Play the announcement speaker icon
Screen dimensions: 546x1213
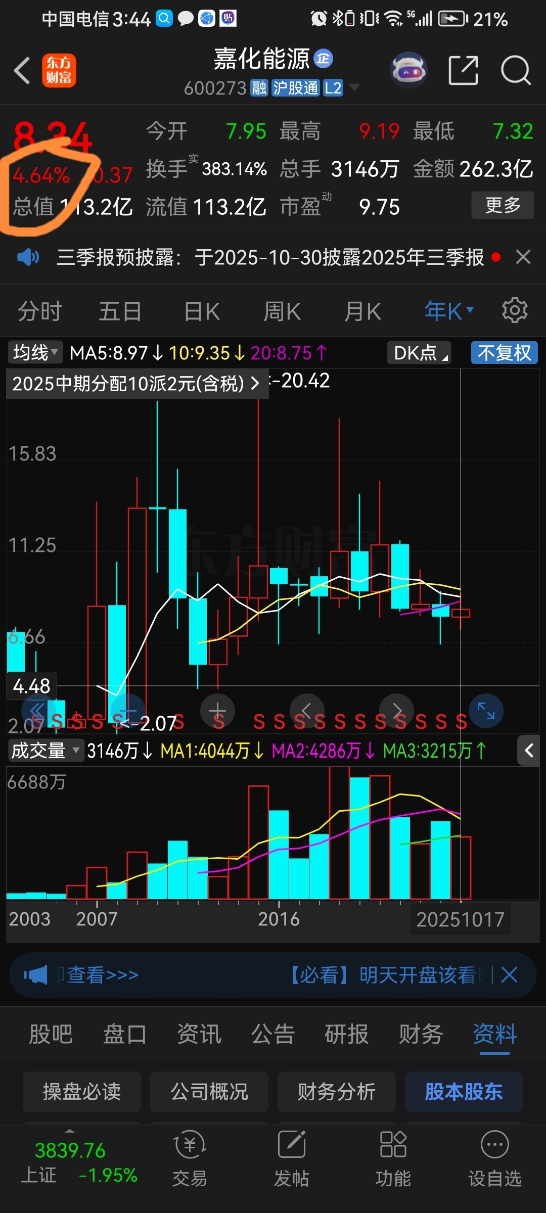pyautogui.click(x=28, y=257)
